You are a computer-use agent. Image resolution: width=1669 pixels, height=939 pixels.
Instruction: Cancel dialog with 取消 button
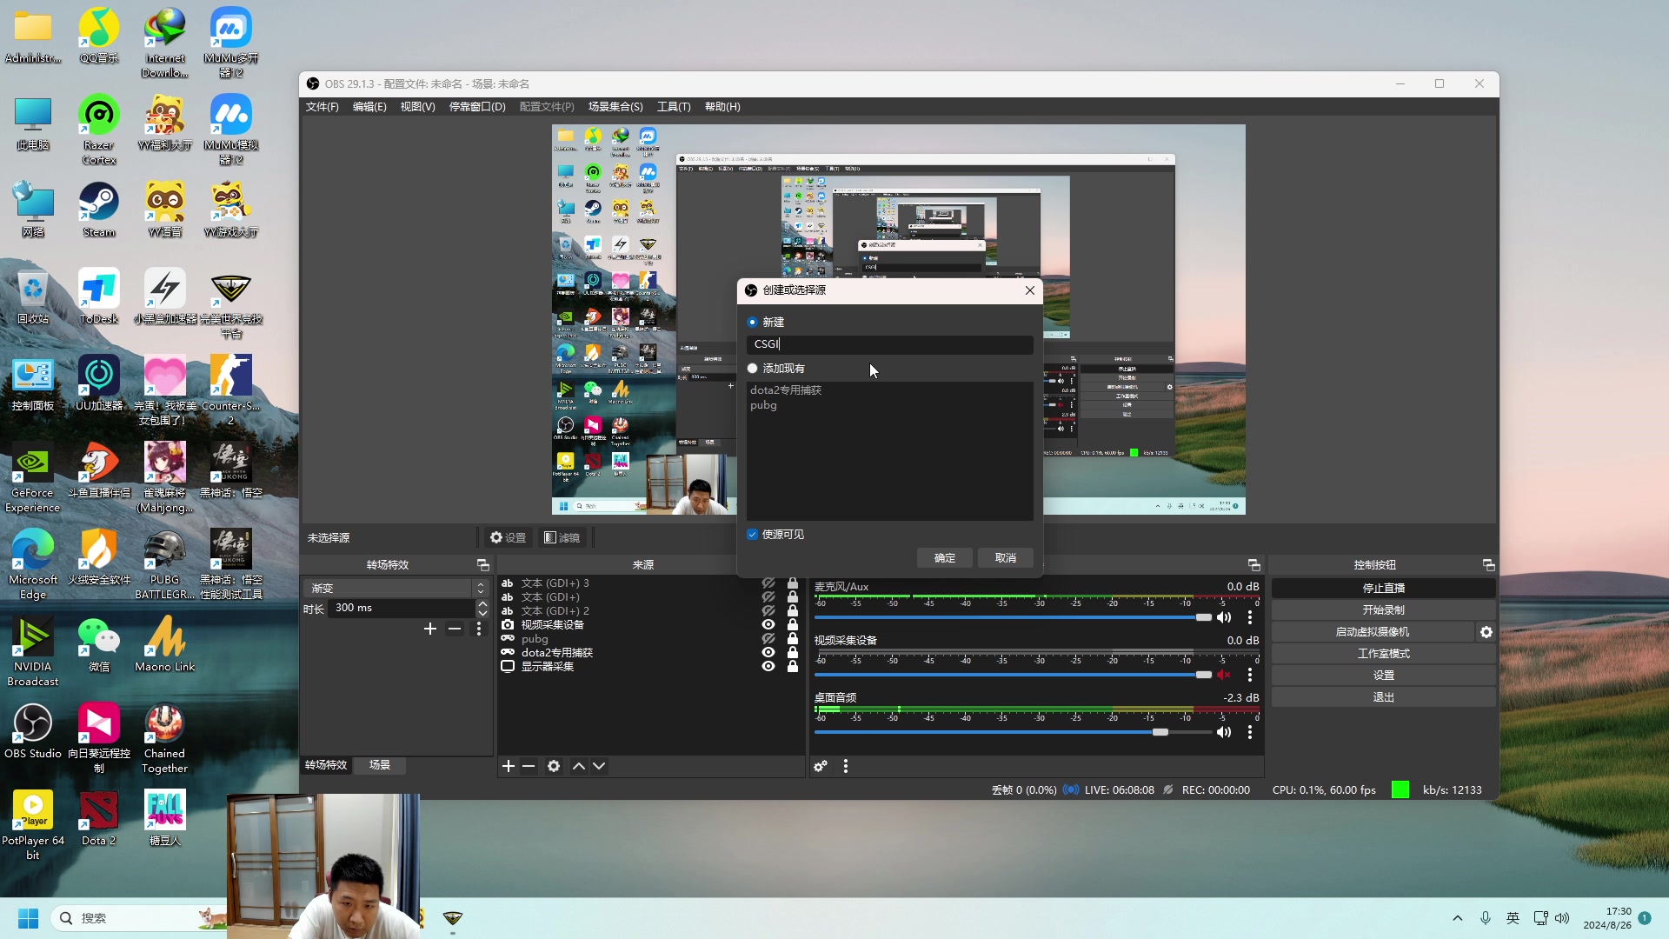point(1006,558)
